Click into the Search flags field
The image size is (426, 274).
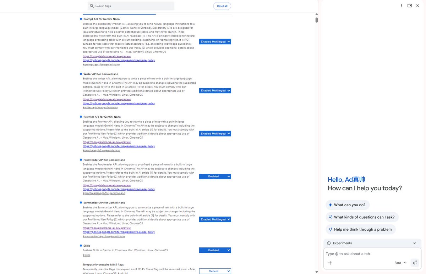coord(131,6)
